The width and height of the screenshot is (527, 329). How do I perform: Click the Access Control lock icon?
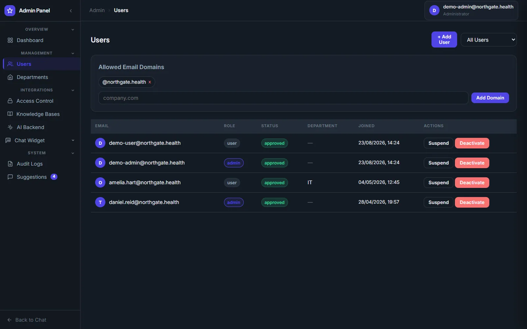(x=10, y=101)
